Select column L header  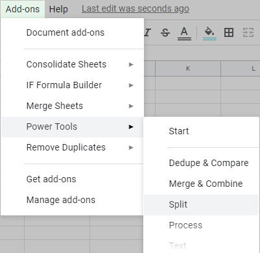click(x=241, y=69)
